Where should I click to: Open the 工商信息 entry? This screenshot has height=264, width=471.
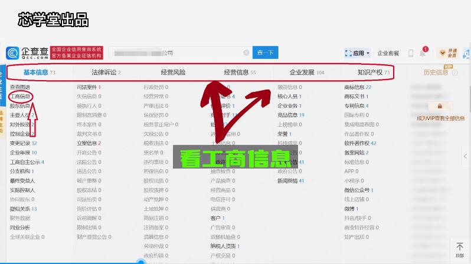coord(21,96)
